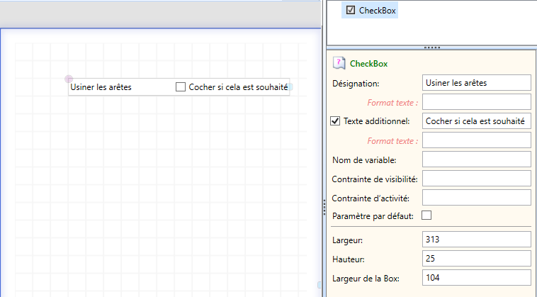Screen dimensions: 537x297
Task: Tick the canvas checkbox 'Cocher si cela est souhaité'
Action: click(181, 87)
